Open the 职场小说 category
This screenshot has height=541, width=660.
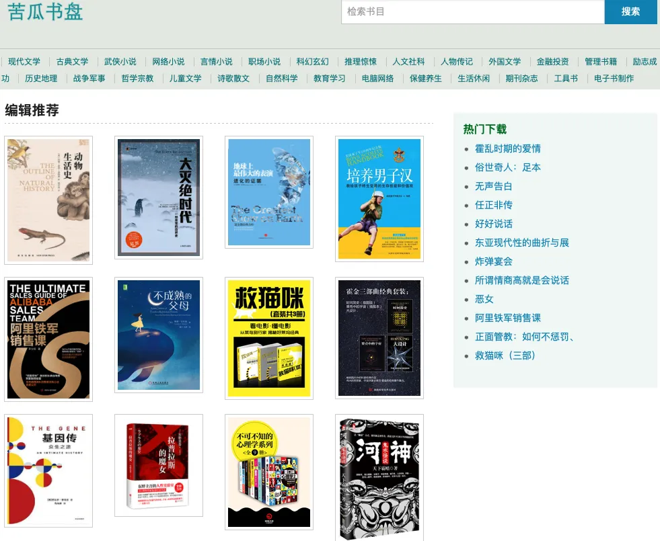pos(264,62)
